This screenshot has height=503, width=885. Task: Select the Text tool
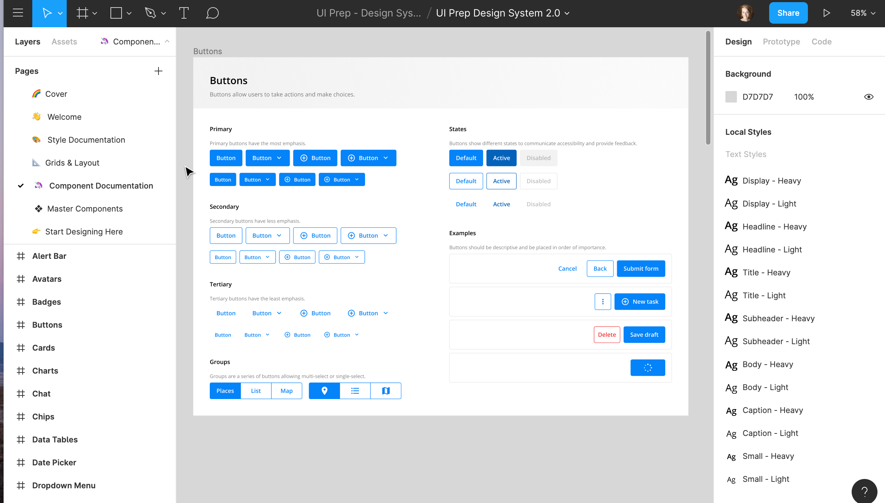184,13
